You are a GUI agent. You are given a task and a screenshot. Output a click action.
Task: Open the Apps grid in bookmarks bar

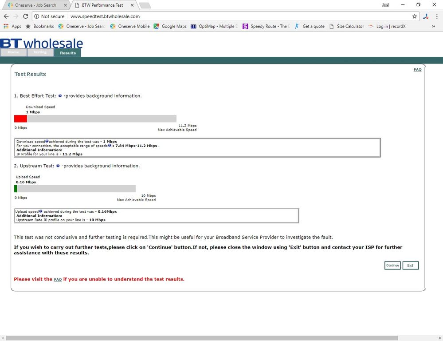pyautogui.click(x=12, y=26)
